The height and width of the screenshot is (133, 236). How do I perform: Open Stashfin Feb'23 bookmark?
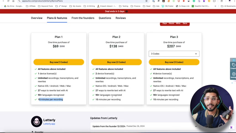click(x=201, y=6)
